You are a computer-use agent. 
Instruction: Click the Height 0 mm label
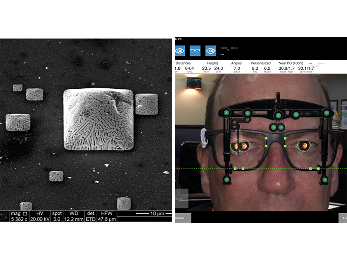click(x=188, y=80)
